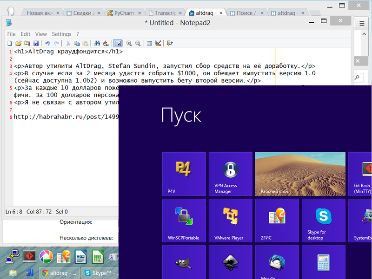This screenshot has height=279, width=372.
Task: Open the syntax scheme selection icon
Action: [x=149, y=43]
